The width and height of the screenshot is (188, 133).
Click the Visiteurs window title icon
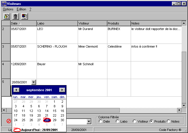point(4,4)
